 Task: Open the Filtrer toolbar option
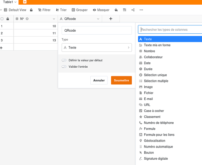(x=44, y=10)
